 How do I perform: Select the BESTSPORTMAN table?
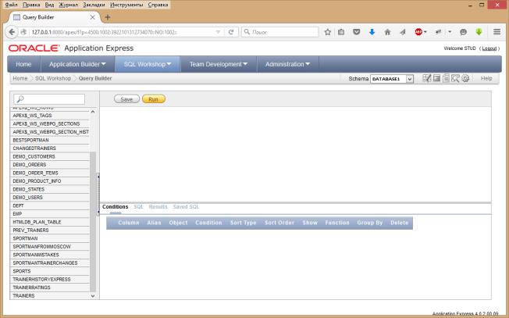click(x=50, y=140)
